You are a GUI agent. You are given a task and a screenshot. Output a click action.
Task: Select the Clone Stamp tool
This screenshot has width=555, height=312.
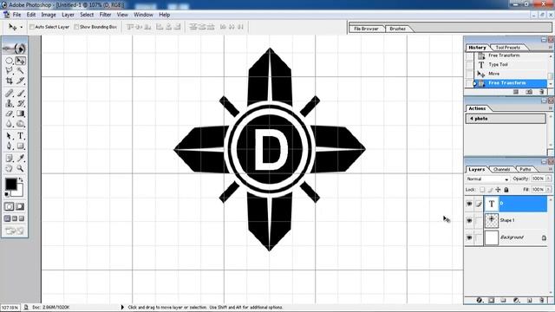(10, 103)
